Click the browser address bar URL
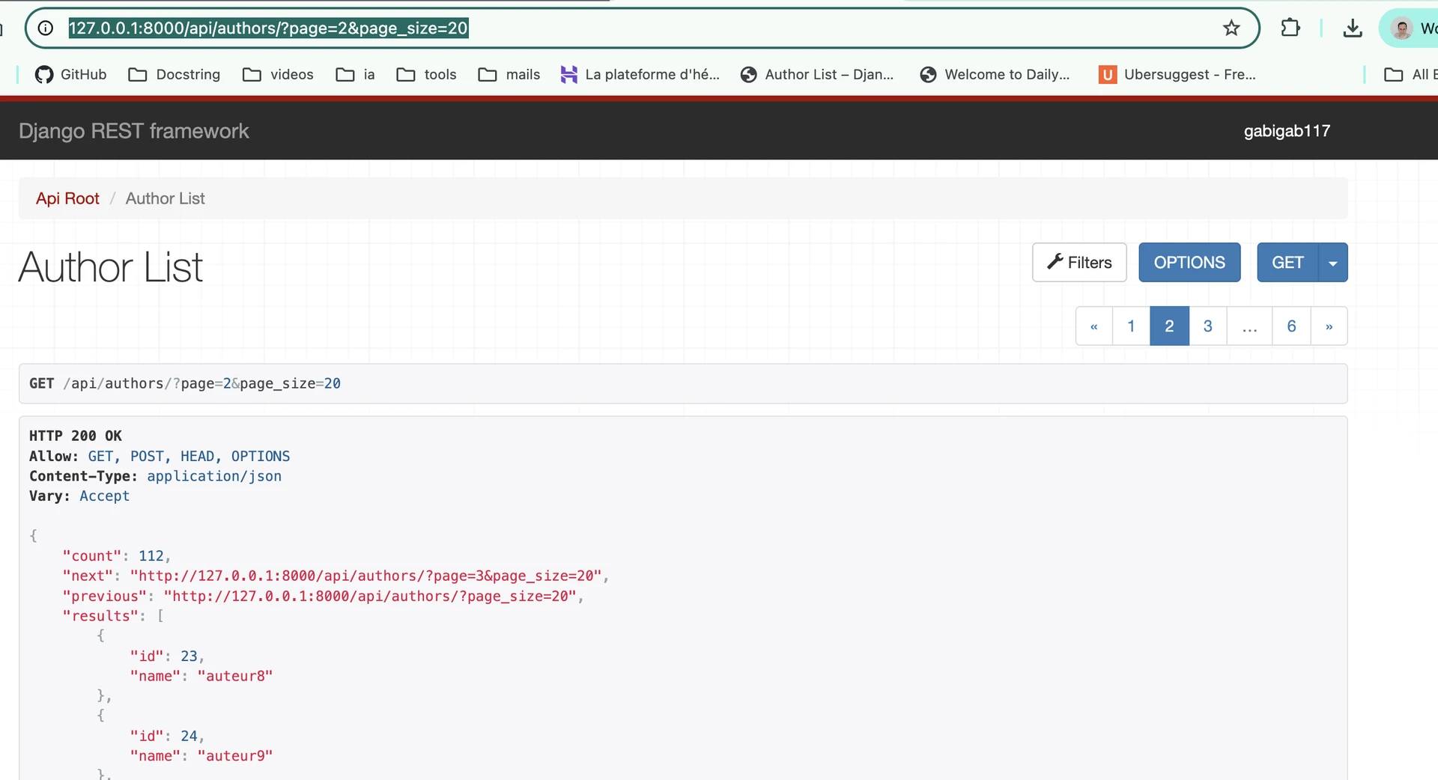The image size is (1438, 780). tap(268, 28)
